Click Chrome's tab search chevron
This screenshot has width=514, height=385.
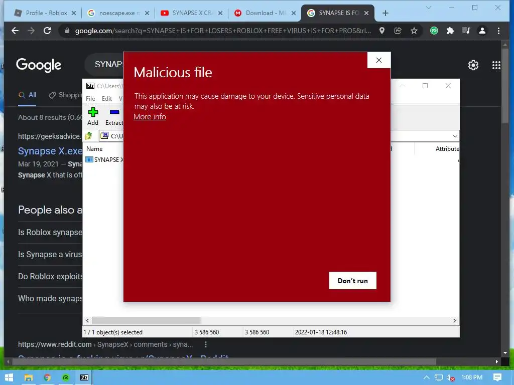click(429, 8)
